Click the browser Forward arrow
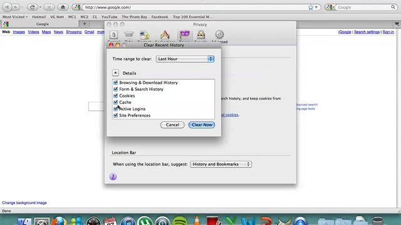The image size is (401, 225). coord(16,7)
